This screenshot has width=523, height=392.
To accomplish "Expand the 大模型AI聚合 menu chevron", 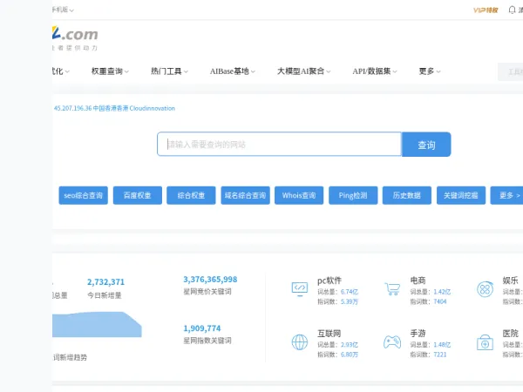I will (329, 71).
